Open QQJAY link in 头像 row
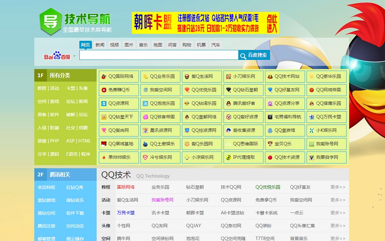 coord(194,226)
